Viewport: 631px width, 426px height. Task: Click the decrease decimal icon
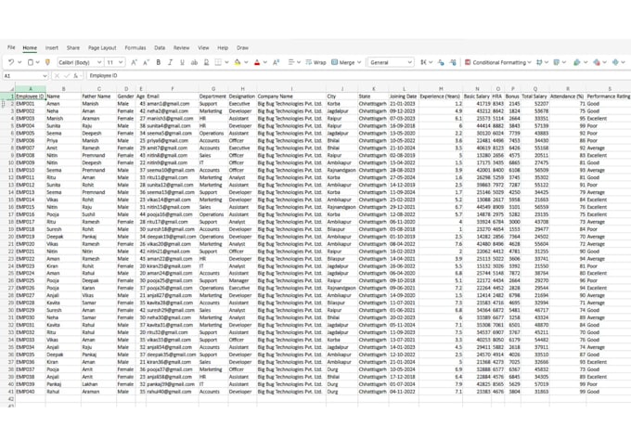pos(441,62)
